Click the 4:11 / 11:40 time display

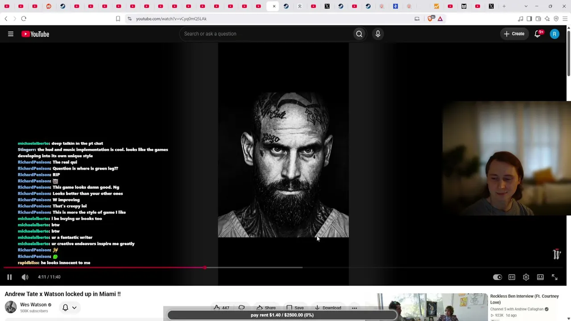49,277
